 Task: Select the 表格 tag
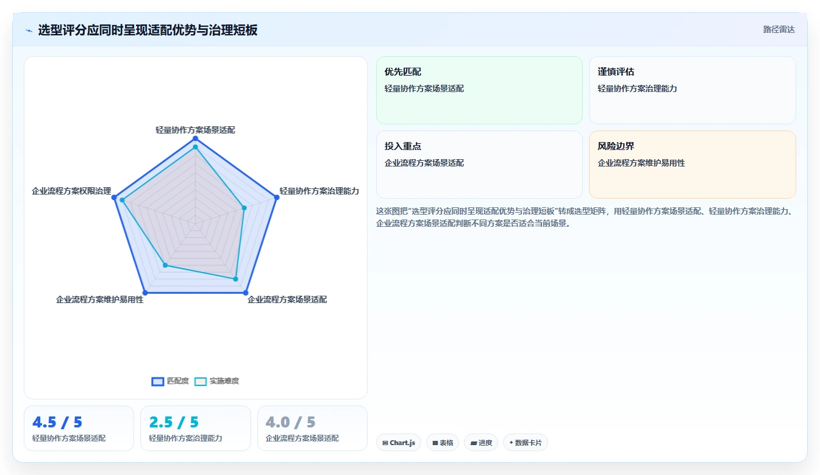(x=443, y=443)
